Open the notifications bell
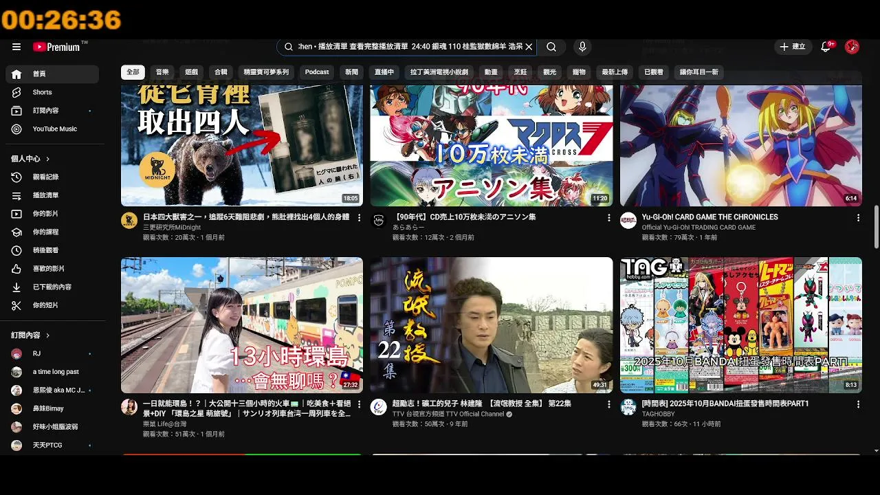This screenshot has height=495, width=880. pyautogui.click(x=826, y=47)
